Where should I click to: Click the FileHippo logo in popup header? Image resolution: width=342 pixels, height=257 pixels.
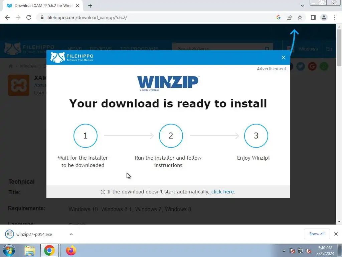(72, 57)
